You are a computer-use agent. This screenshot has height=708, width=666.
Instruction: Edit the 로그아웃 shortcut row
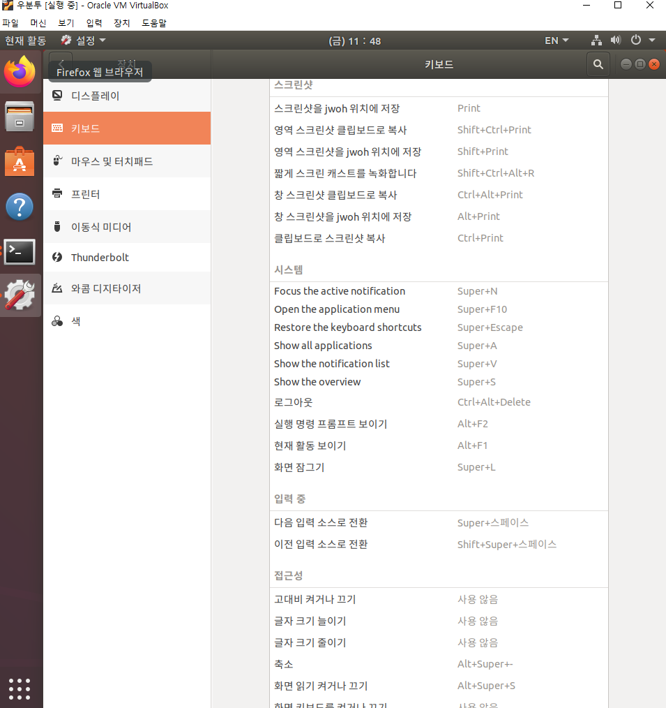coord(439,402)
